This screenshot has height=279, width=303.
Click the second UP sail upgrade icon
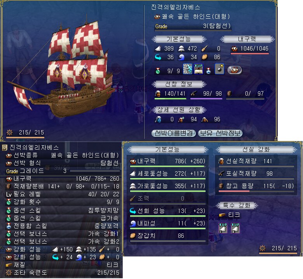coord(235,228)
